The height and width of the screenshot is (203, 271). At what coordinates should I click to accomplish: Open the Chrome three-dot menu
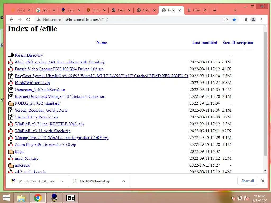[262, 20]
